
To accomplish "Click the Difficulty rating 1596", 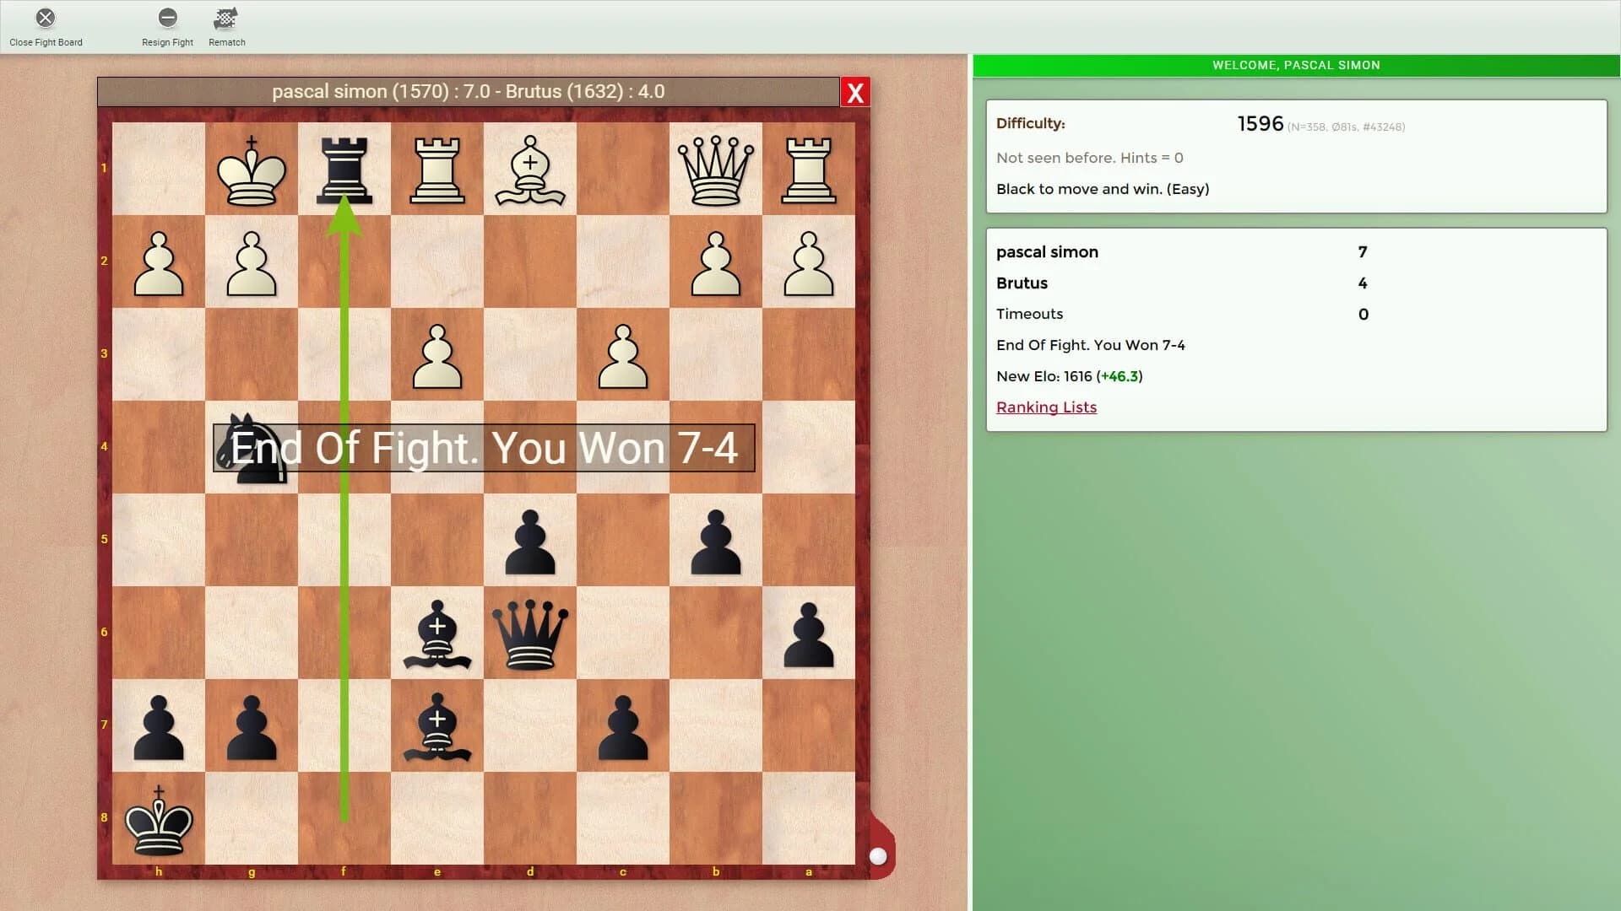I will coord(1259,123).
